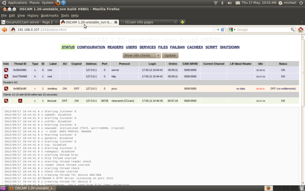Kill the linuxsat client thread icon
305x191 pixels.
[20, 101]
